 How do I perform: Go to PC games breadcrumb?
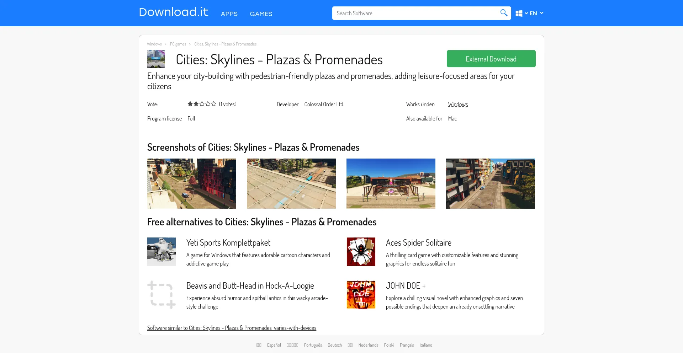click(x=178, y=44)
